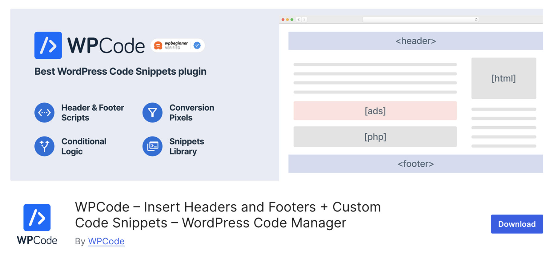554x256 pixels.
Task: Click the WPCode wordmark under plugin icon
Action: [x=37, y=240]
